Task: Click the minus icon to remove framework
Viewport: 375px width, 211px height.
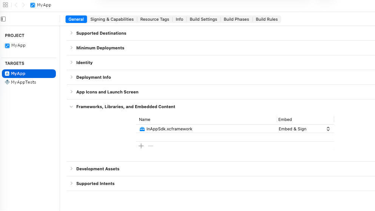Action: click(x=151, y=146)
